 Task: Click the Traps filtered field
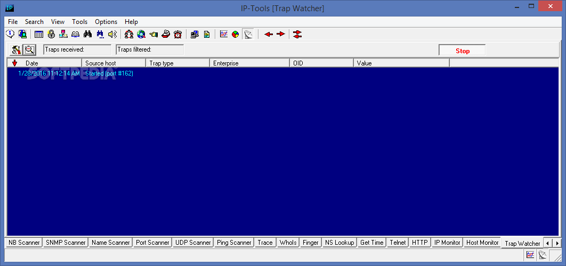coord(150,49)
